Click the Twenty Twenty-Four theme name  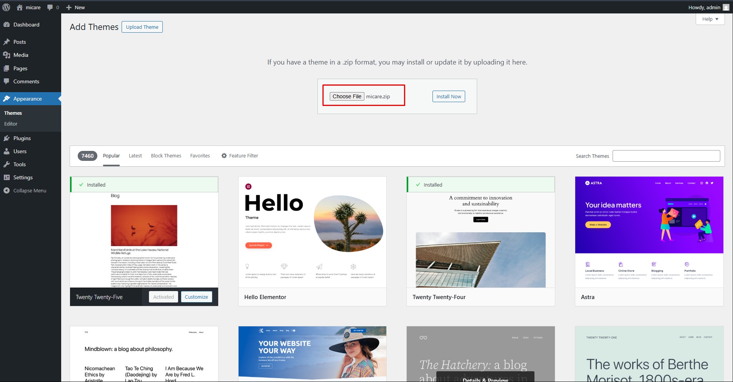[x=439, y=297]
